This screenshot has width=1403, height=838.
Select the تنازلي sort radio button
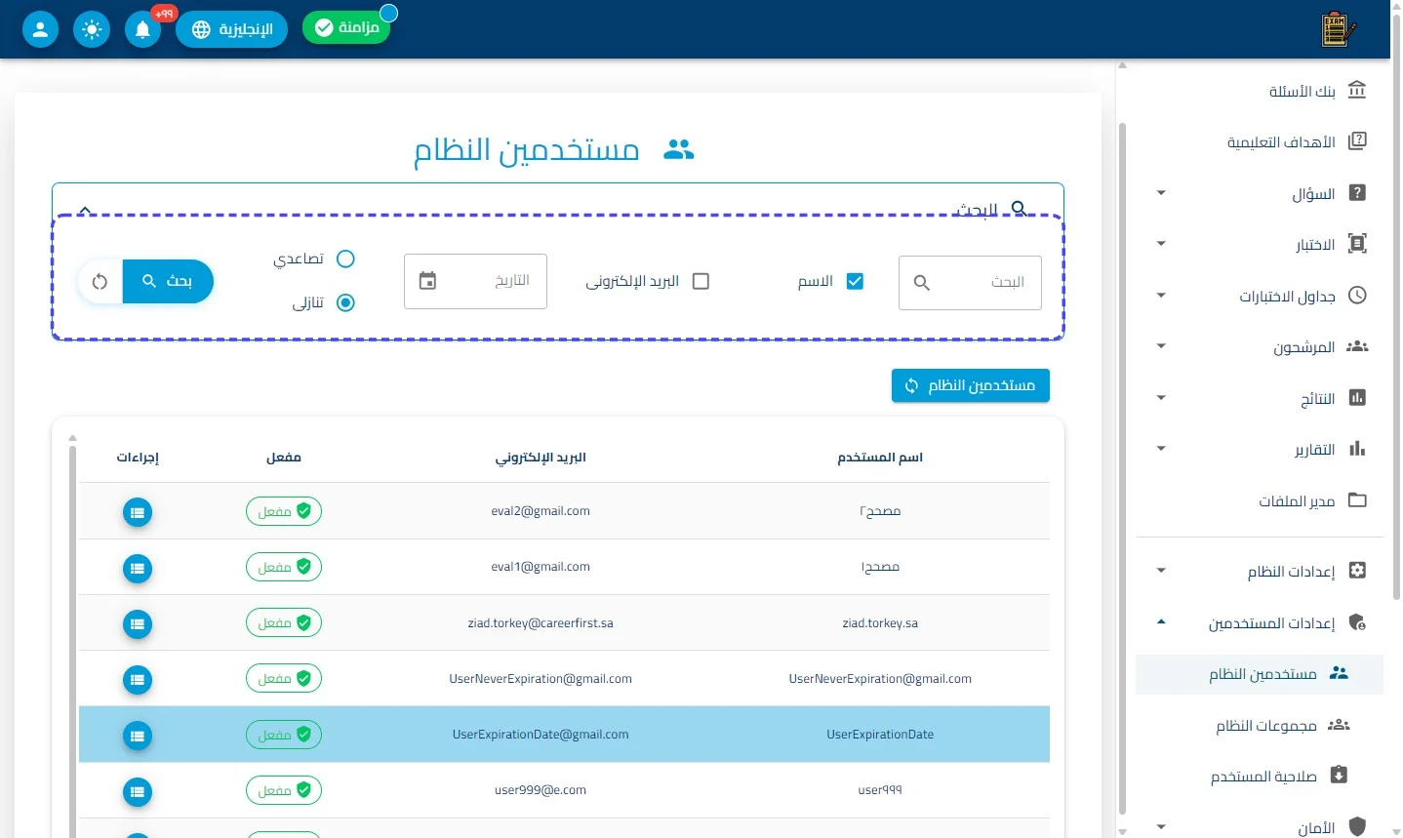pos(345,302)
